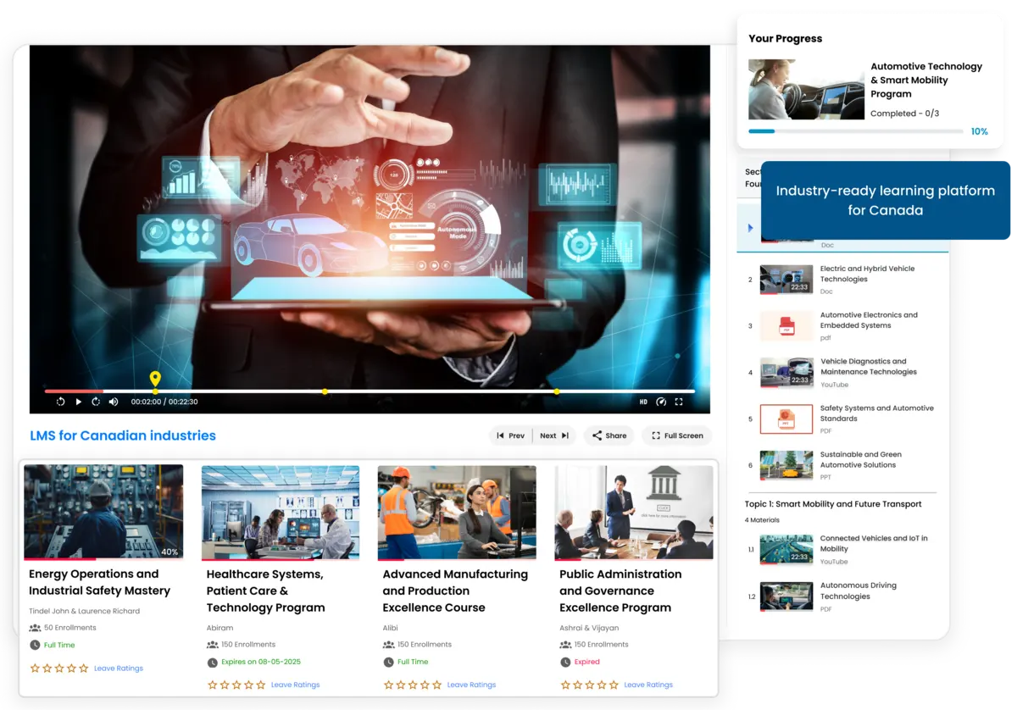Viewport: 1017px width, 710px height.
Task: Rate one star on Healthcare Systems course
Action: coord(210,685)
